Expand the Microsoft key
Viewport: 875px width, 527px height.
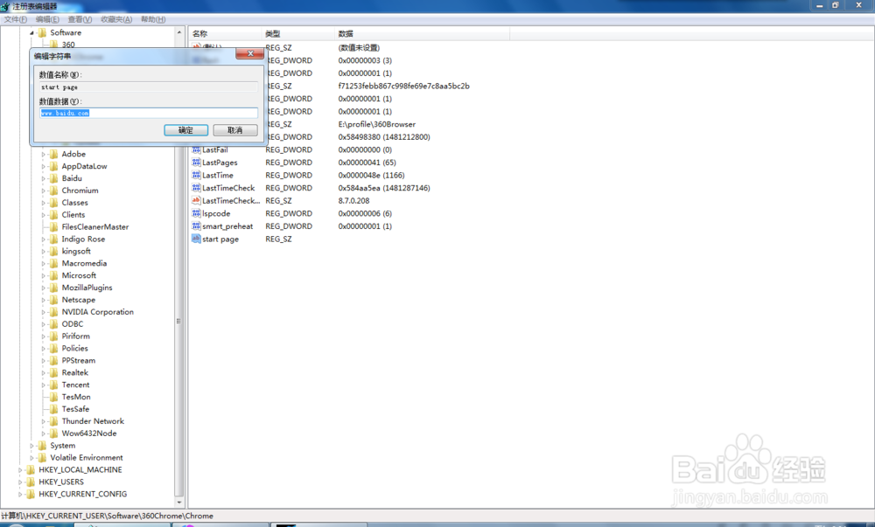44,276
